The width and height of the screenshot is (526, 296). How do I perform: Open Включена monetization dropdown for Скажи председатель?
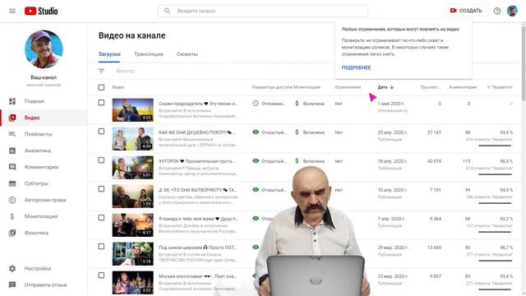pos(313,104)
